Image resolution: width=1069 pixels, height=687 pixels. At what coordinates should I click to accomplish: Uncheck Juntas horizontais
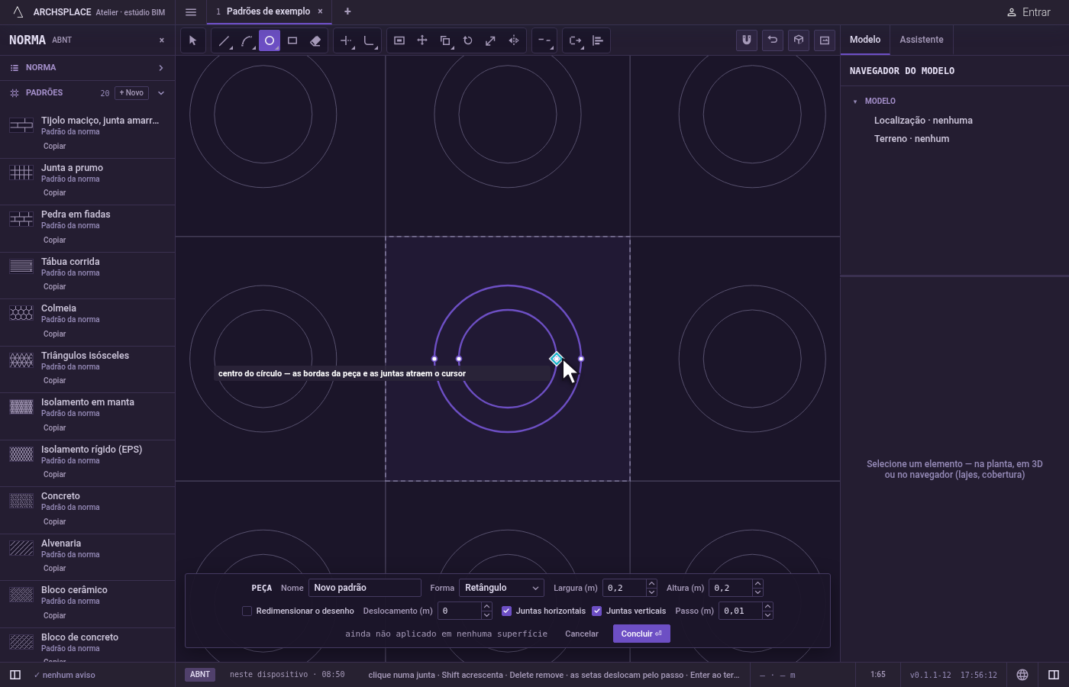[506, 611]
